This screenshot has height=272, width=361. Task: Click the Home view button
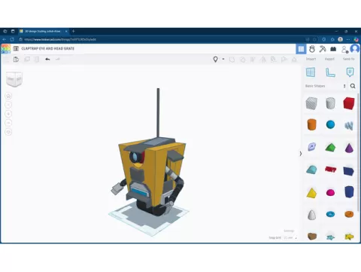(x=8, y=96)
